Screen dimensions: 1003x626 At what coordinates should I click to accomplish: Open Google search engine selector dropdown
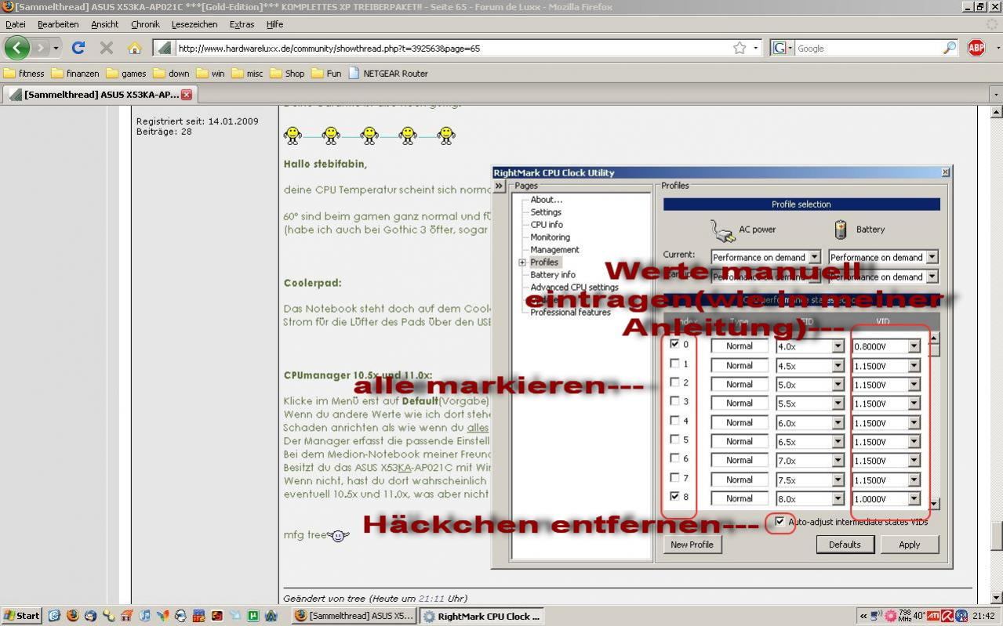pos(782,48)
